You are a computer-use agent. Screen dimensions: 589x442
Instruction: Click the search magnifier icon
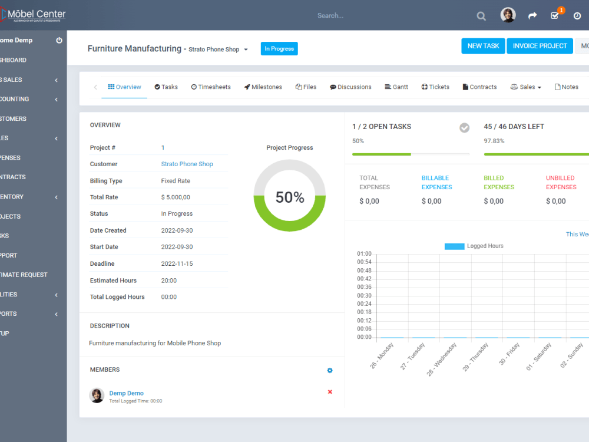coord(481,16)
